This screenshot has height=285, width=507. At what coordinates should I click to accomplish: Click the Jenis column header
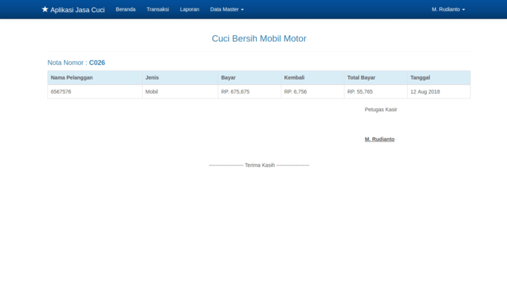[152, 77]
